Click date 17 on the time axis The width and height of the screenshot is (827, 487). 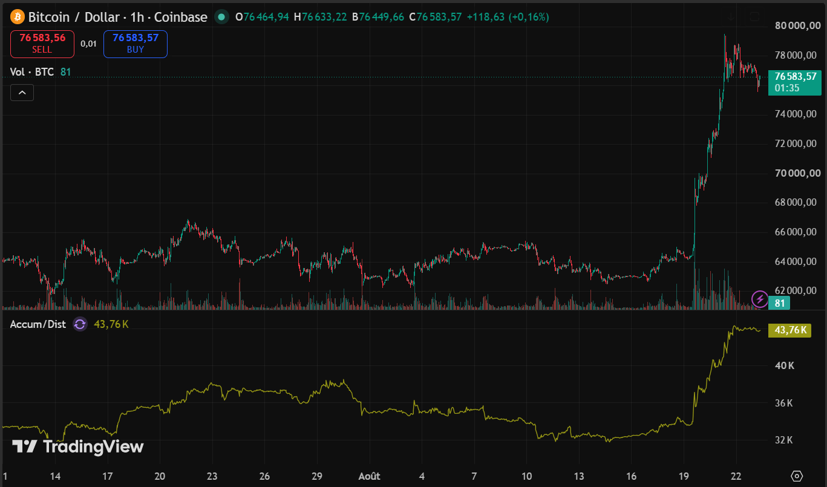[x=108, y=476]
